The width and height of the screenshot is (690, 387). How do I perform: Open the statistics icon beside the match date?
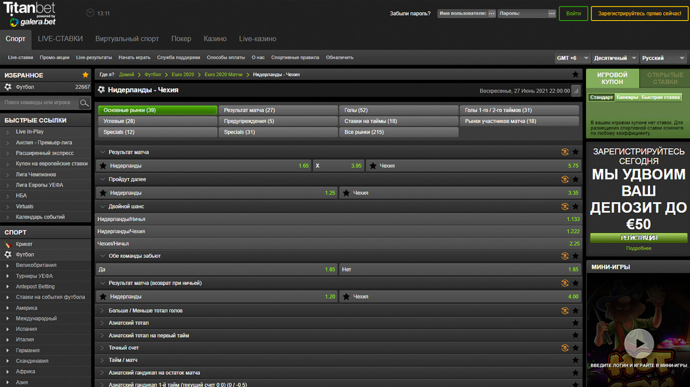(576, 91)
